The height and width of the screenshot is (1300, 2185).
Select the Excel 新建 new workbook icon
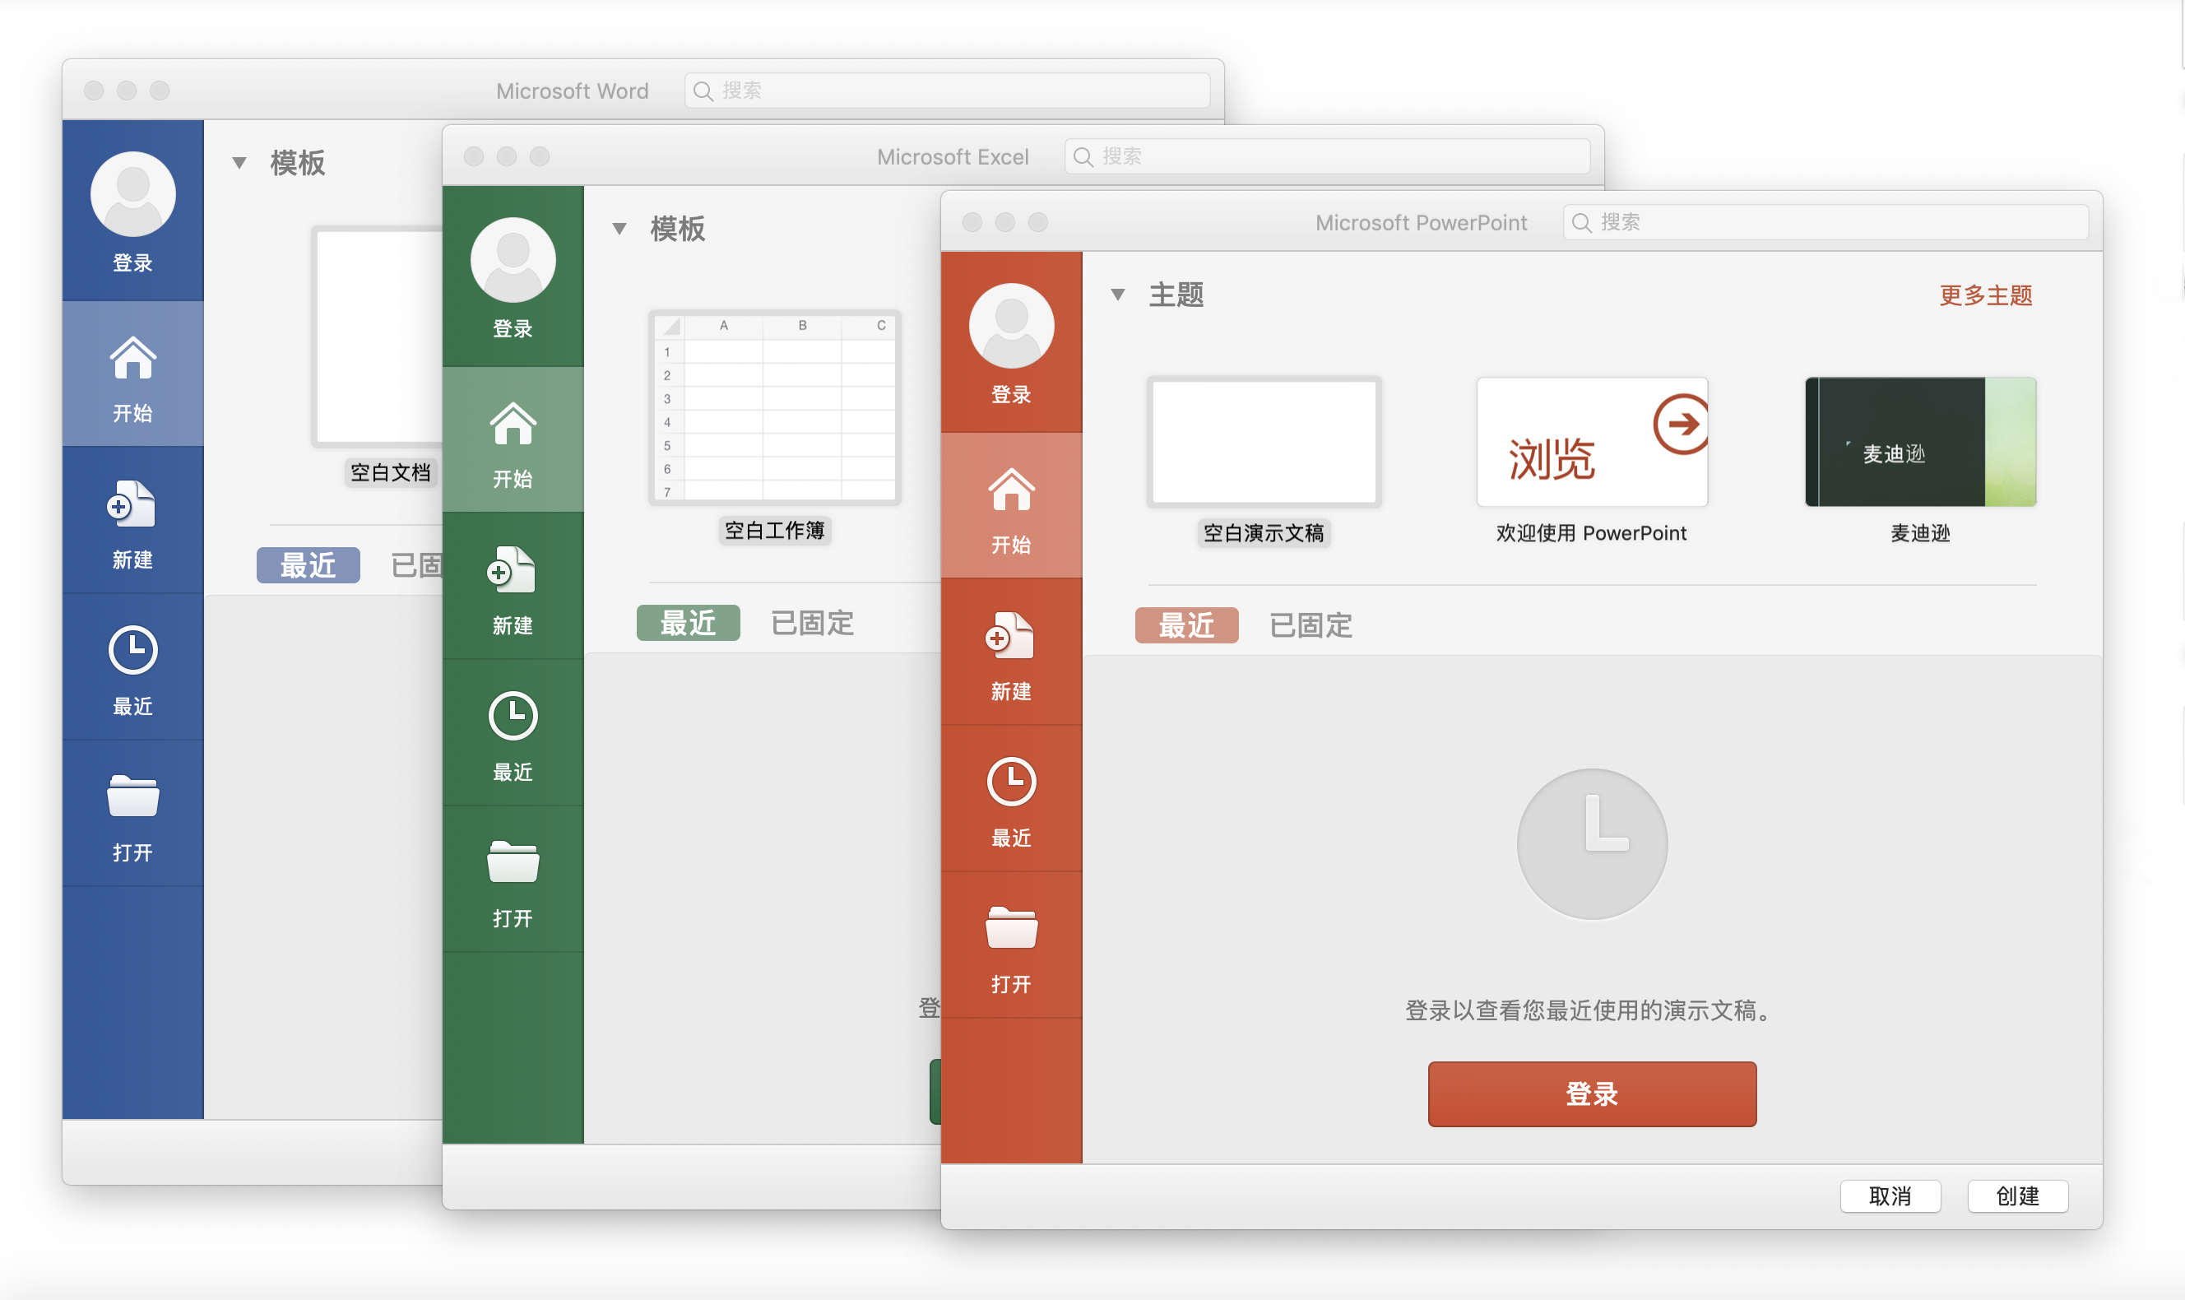coord(512,569)
